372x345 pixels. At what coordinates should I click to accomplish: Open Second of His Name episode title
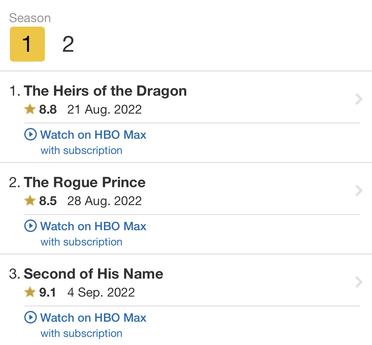93,274
